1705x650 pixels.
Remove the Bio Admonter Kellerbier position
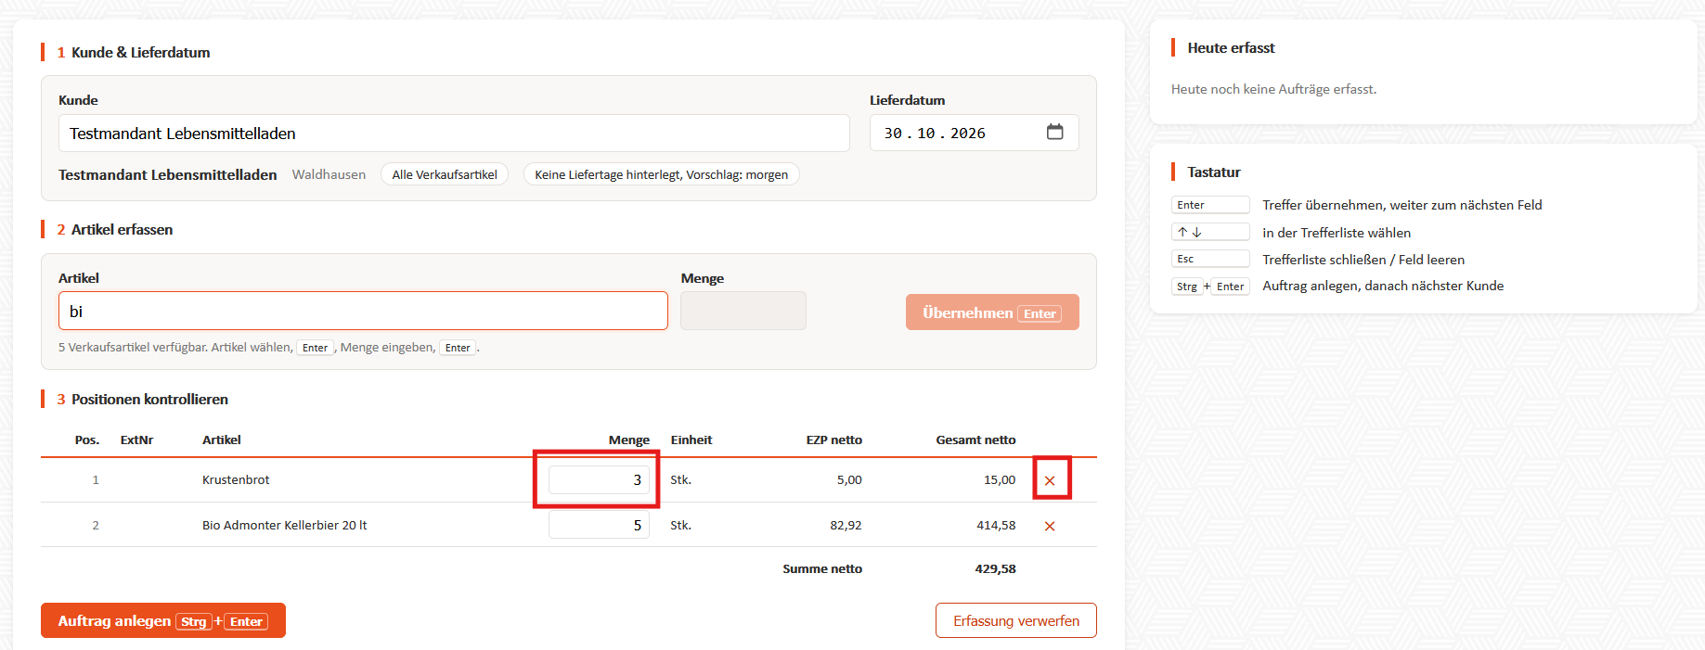click(x=1050, y=526)
